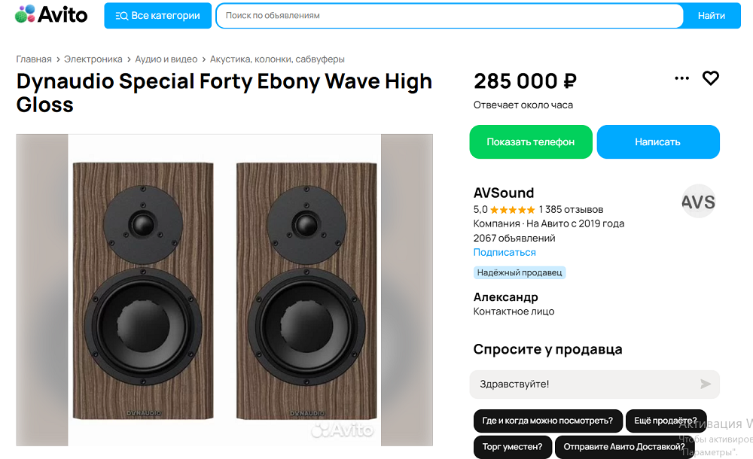Choose the Ещё продаёте? quick reply
Screen dimensions: 753x459
point(666,421)
